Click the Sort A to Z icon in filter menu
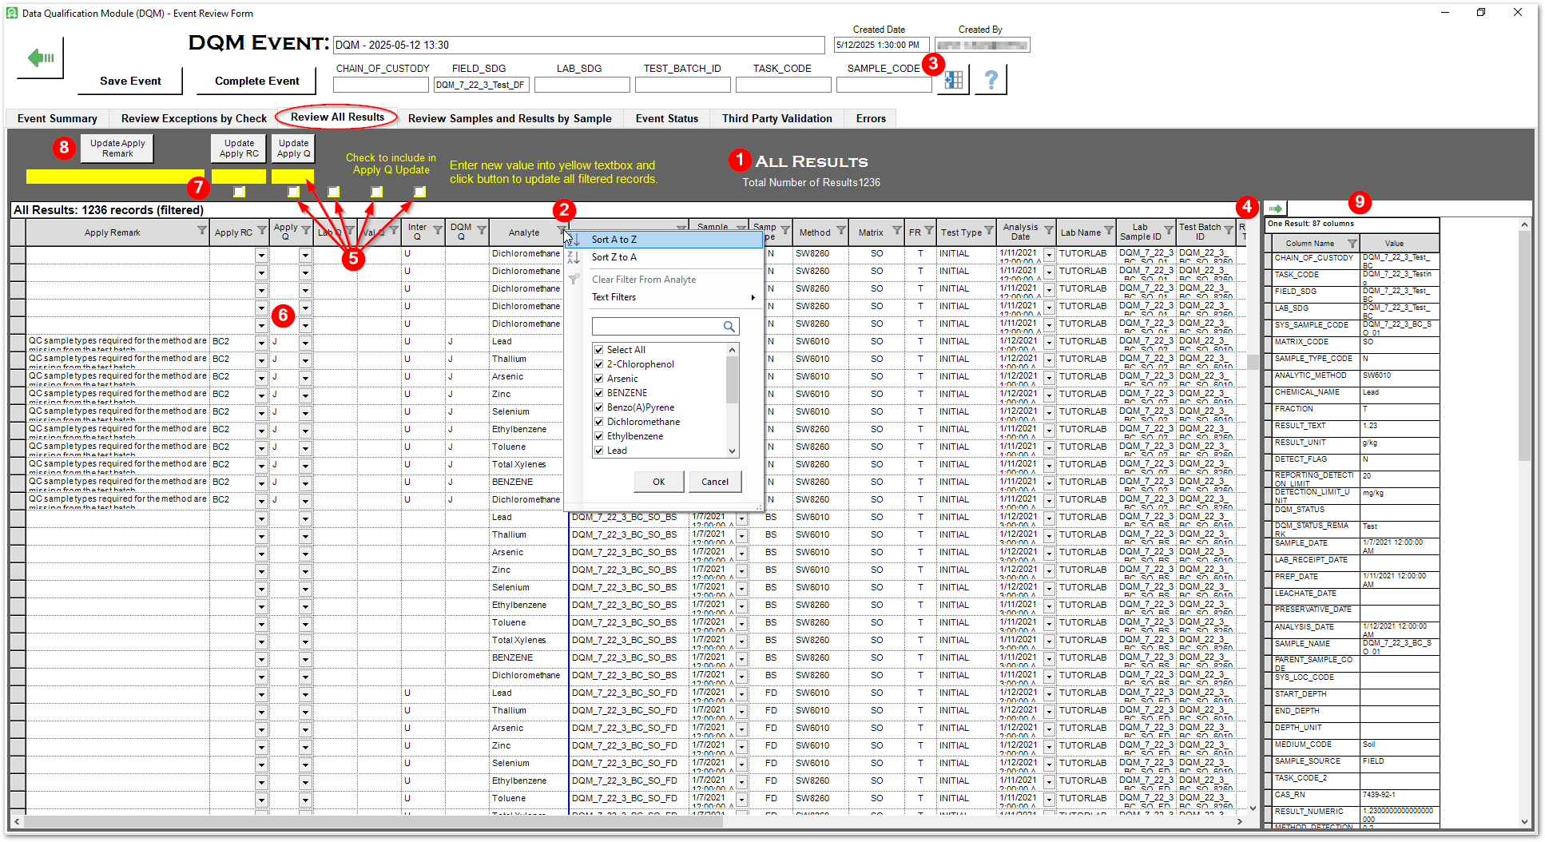The image size is (1545, 842). click(574, 238)
